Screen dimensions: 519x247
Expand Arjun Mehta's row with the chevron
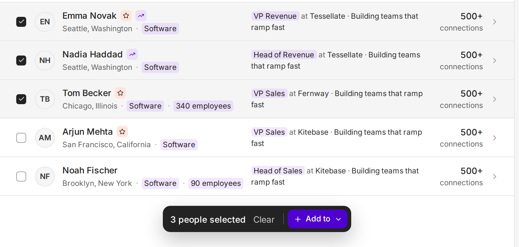point(495,138)
